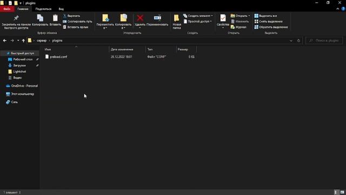Open the Quick Access Toolbar customize dropdown
The image size is (346, 195).
point(21,3)
